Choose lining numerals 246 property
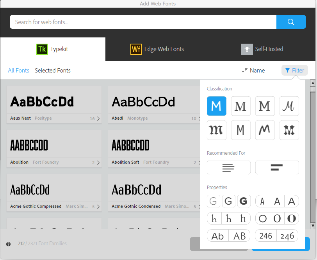Image resolution: width=317 pixels, height=260 pixels. click(x=265, y=235)
